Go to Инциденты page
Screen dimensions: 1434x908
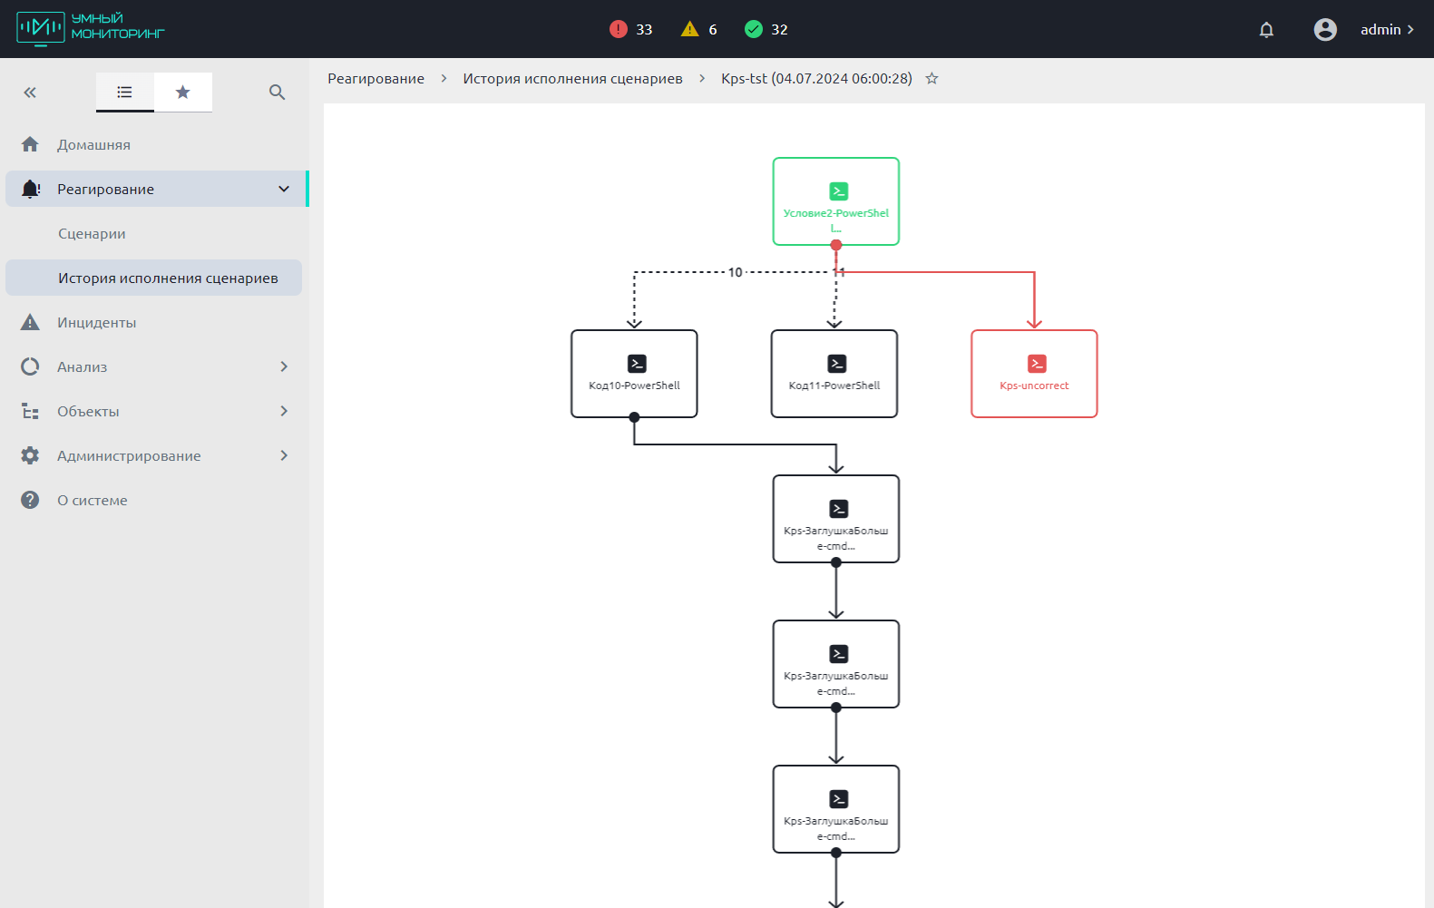pyautogui.click(x=96, y=322)
